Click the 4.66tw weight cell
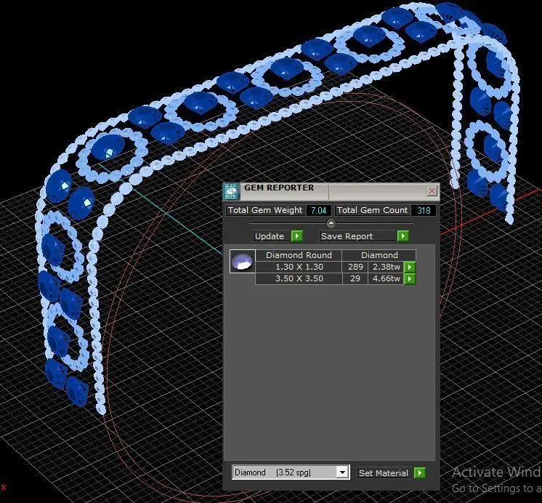 point(386,279)
